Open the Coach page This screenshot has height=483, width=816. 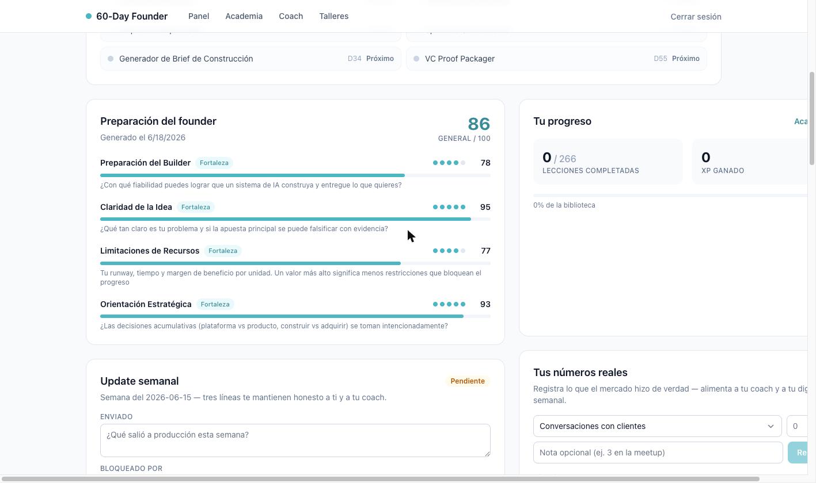click(291, 16)
